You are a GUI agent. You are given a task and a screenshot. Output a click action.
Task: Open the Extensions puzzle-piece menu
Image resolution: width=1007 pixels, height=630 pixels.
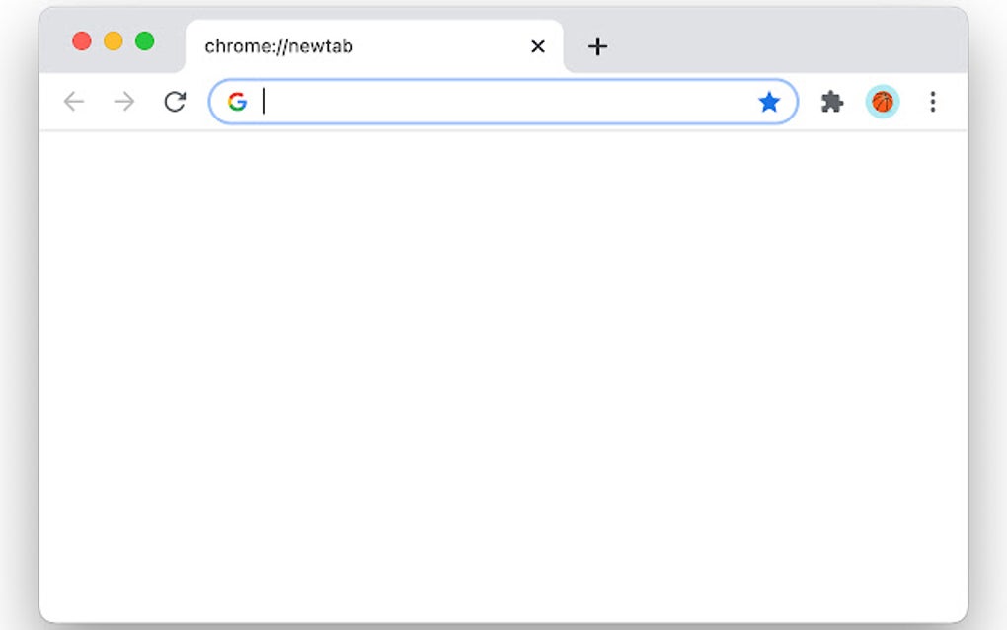pos(832,101)
